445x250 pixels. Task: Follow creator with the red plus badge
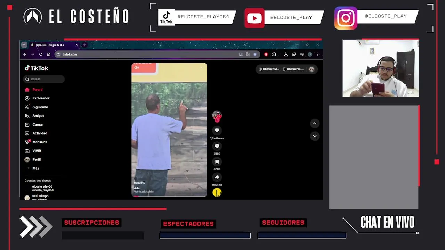click(x=217, y=120)
